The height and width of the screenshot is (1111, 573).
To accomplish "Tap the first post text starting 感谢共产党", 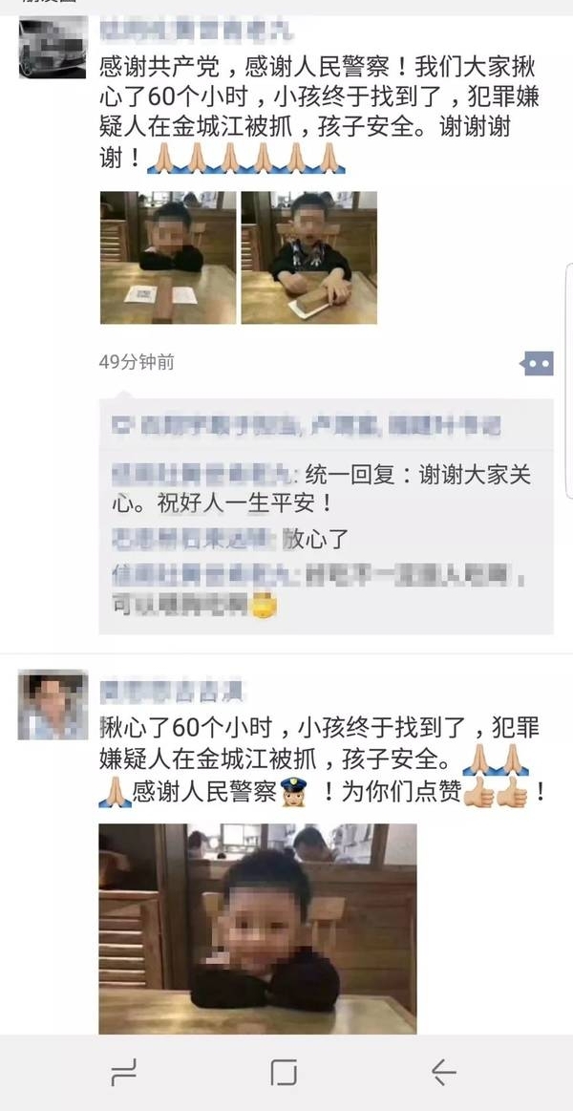I will (x=319, y=114).
